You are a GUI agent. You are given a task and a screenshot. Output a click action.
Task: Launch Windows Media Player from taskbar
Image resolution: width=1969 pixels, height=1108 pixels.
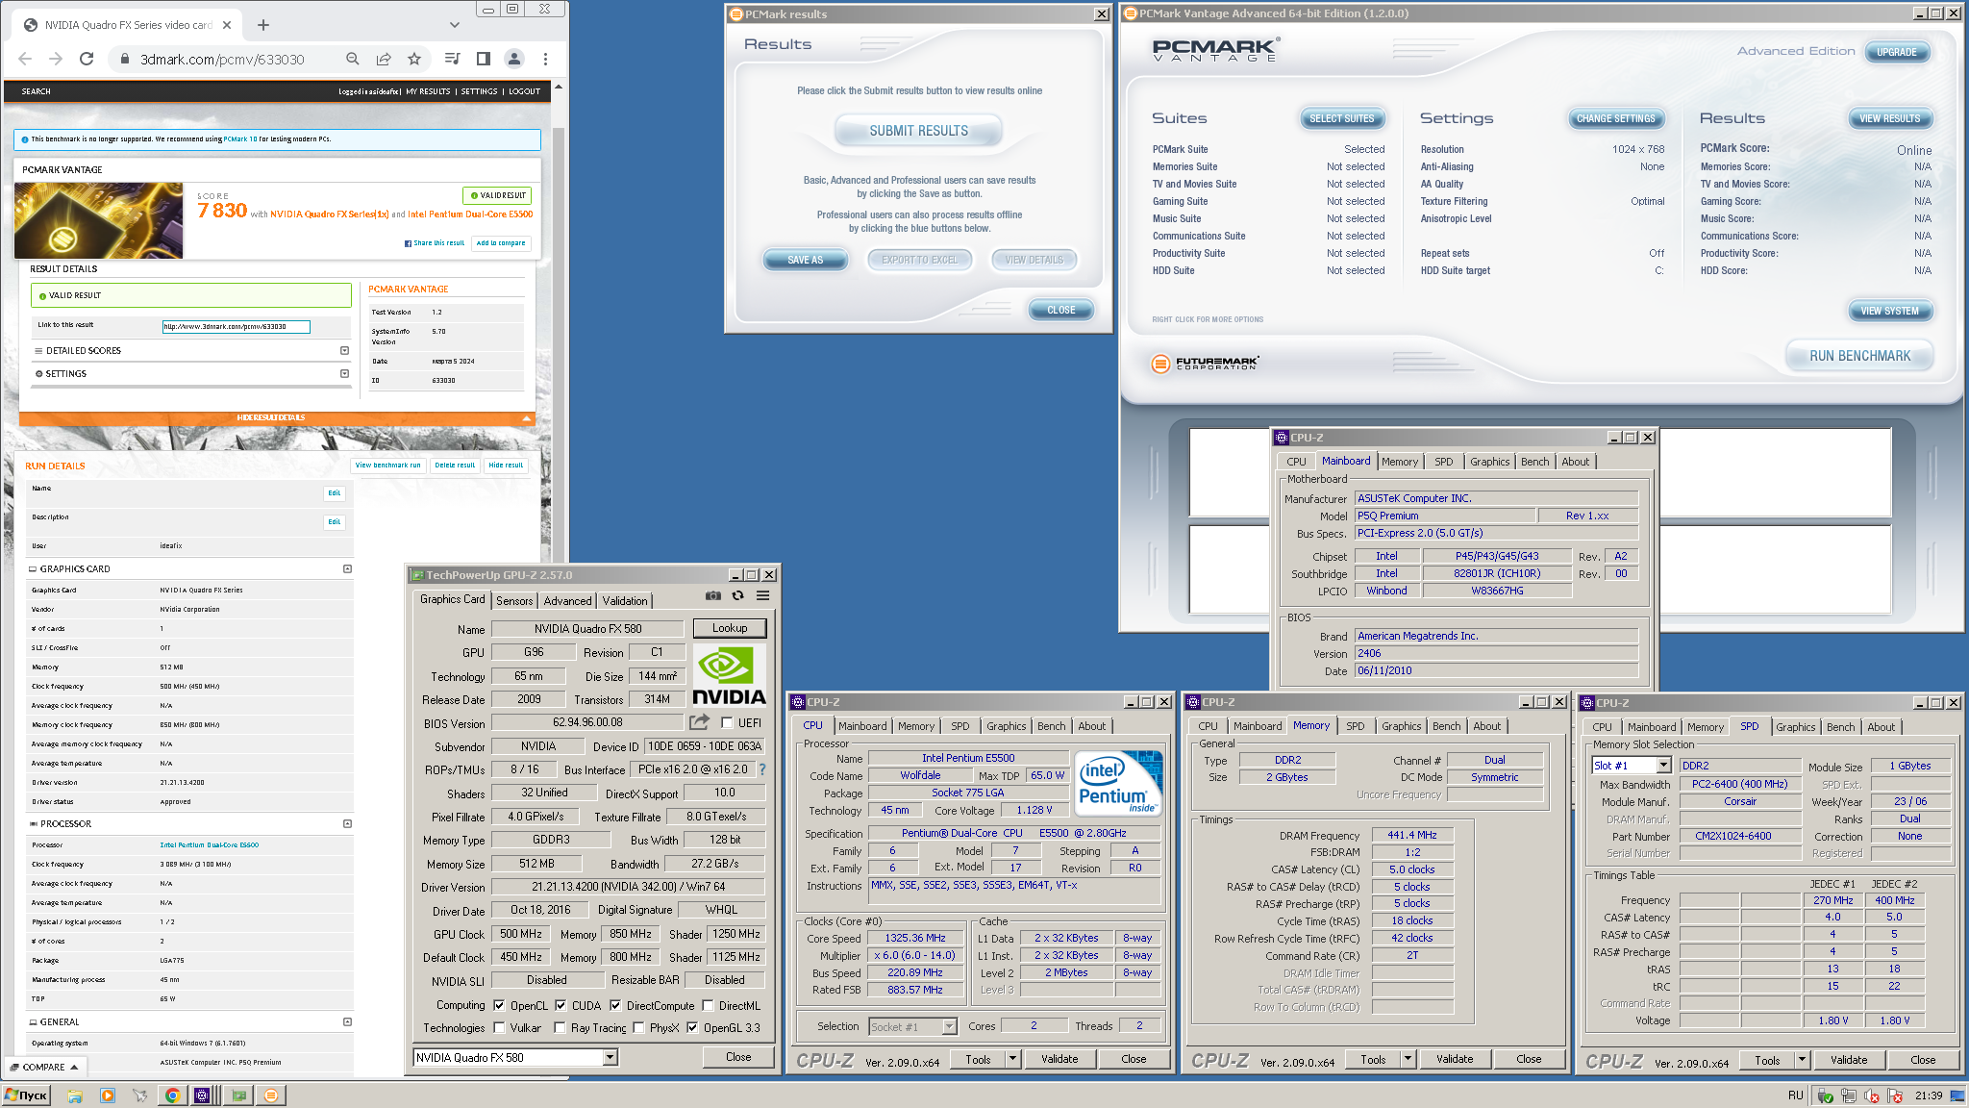[108, 1095]
